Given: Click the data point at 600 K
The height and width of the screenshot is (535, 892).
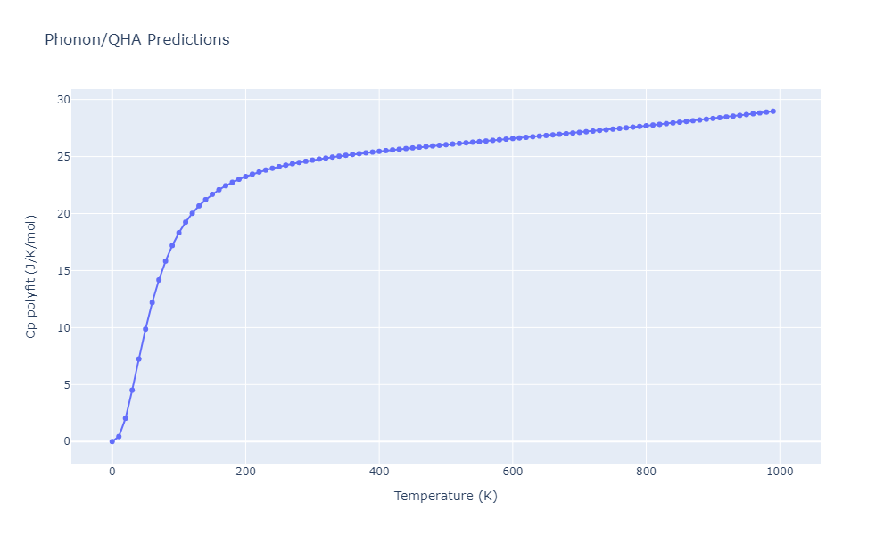Looking at the screenshot, I should point(512,138).
